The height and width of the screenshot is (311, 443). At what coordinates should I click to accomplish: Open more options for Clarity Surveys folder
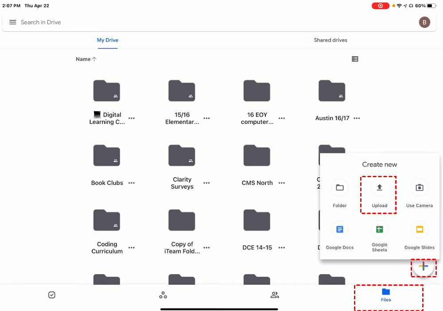[x=206, y=183]
